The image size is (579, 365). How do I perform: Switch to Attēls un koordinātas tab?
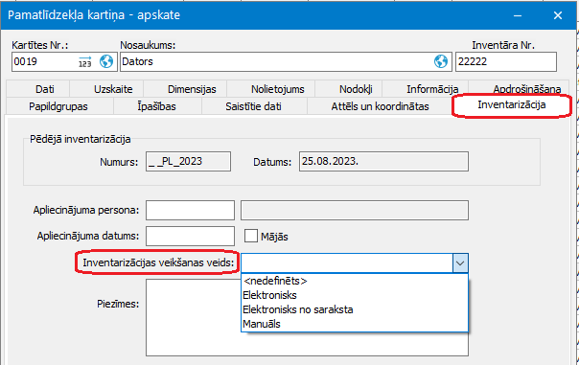380,106
